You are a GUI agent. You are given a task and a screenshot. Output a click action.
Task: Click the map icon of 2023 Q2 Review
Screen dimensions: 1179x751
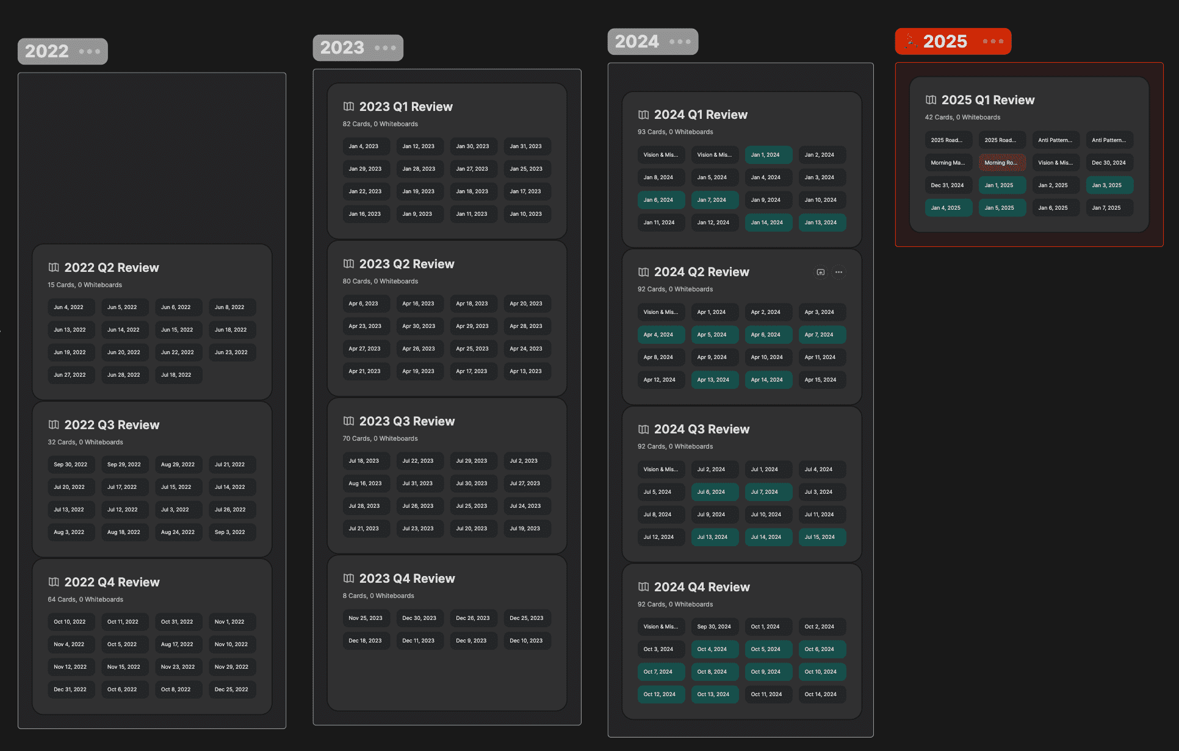click(348, 264)
